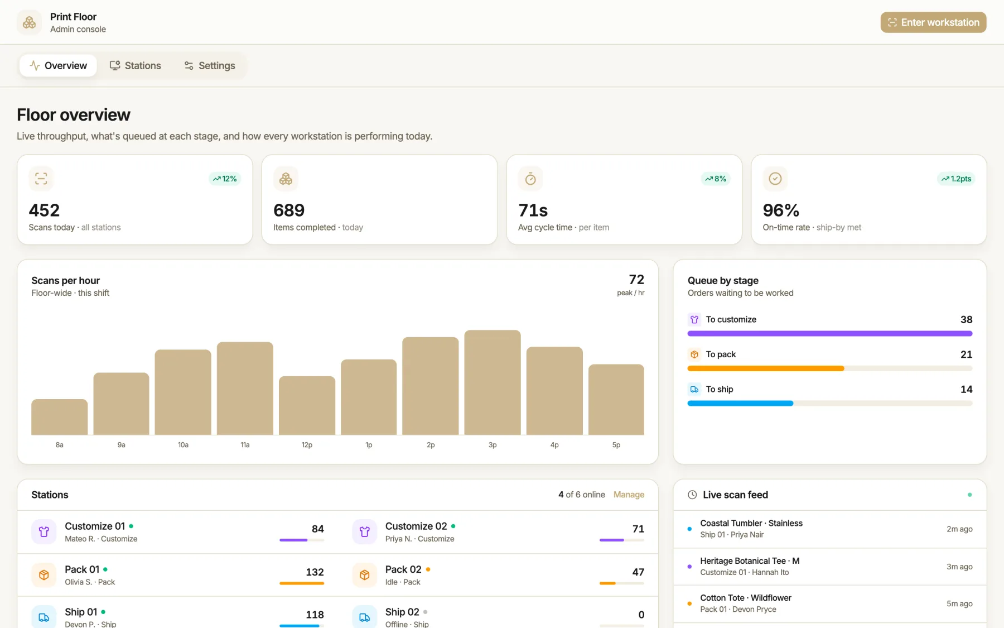
Task: Click the scan icon in Scans today card
Action: pyautogui.click(x=41, y=179)
